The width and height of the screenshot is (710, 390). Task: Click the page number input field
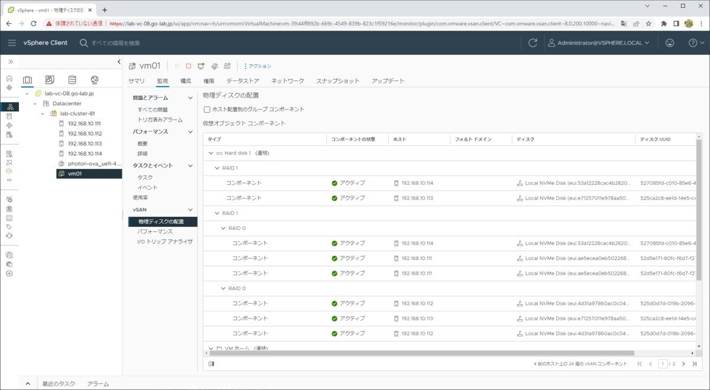click(664, 364)
